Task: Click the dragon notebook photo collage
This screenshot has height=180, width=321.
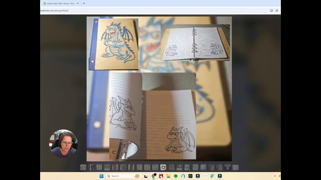Action: (159, 89)
